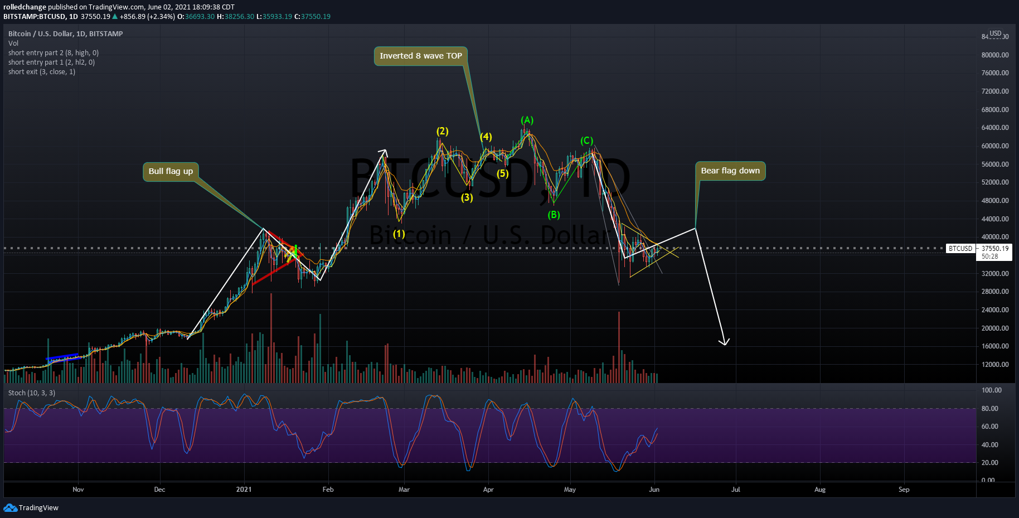Select 'short entry part 2 (8, high, 0)' legend
Viewport: 1019px width, 518px height.
point(54,52)
